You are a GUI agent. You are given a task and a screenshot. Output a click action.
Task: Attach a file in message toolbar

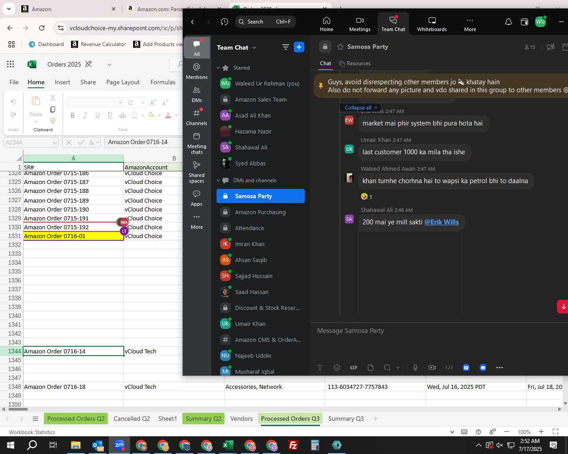pyautogui.click(x=371, y=368)
